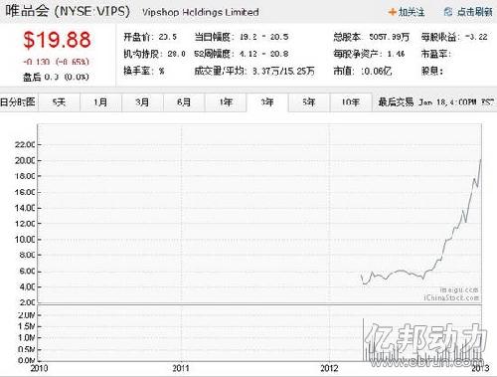The height and width of the screenshot is (377, 497).
Task: Click the $19.88 stock price
Action: tap(57, 40)
